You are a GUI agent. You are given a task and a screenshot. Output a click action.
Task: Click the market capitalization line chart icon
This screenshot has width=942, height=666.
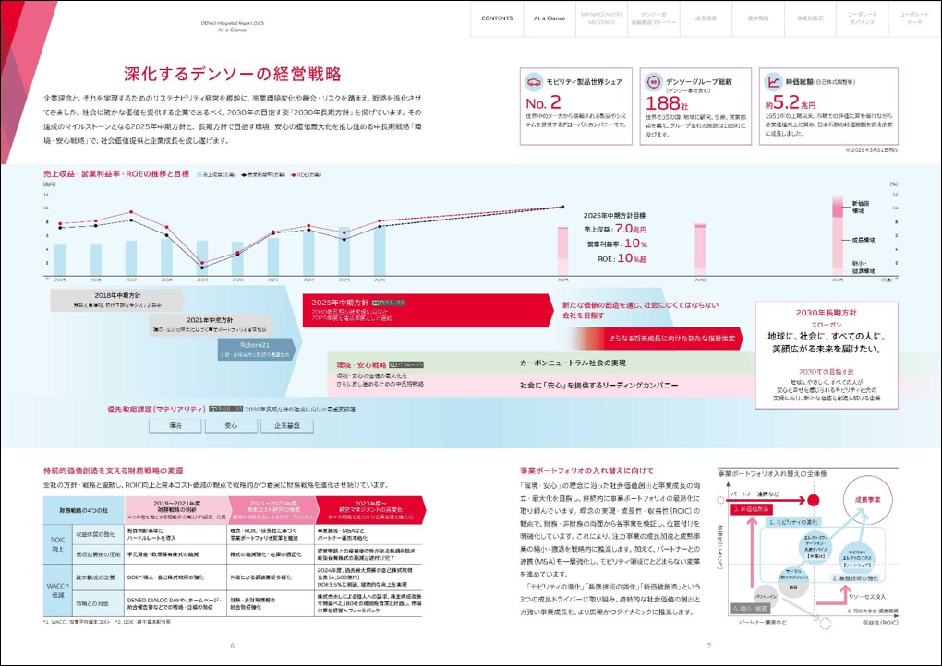click(771, 81)
